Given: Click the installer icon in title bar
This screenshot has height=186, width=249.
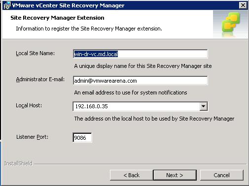Looking at the screenshot, I should click(7, 5).
